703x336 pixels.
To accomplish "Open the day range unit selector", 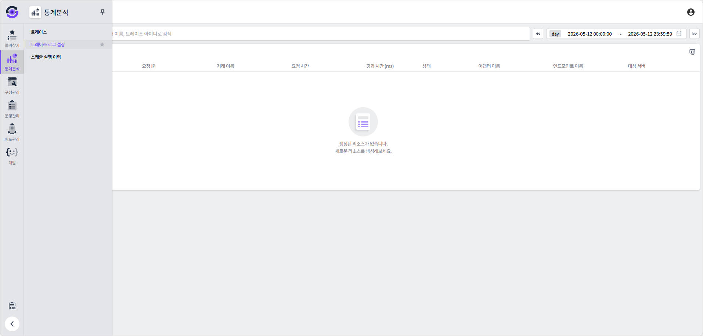I will coord(555,34).
